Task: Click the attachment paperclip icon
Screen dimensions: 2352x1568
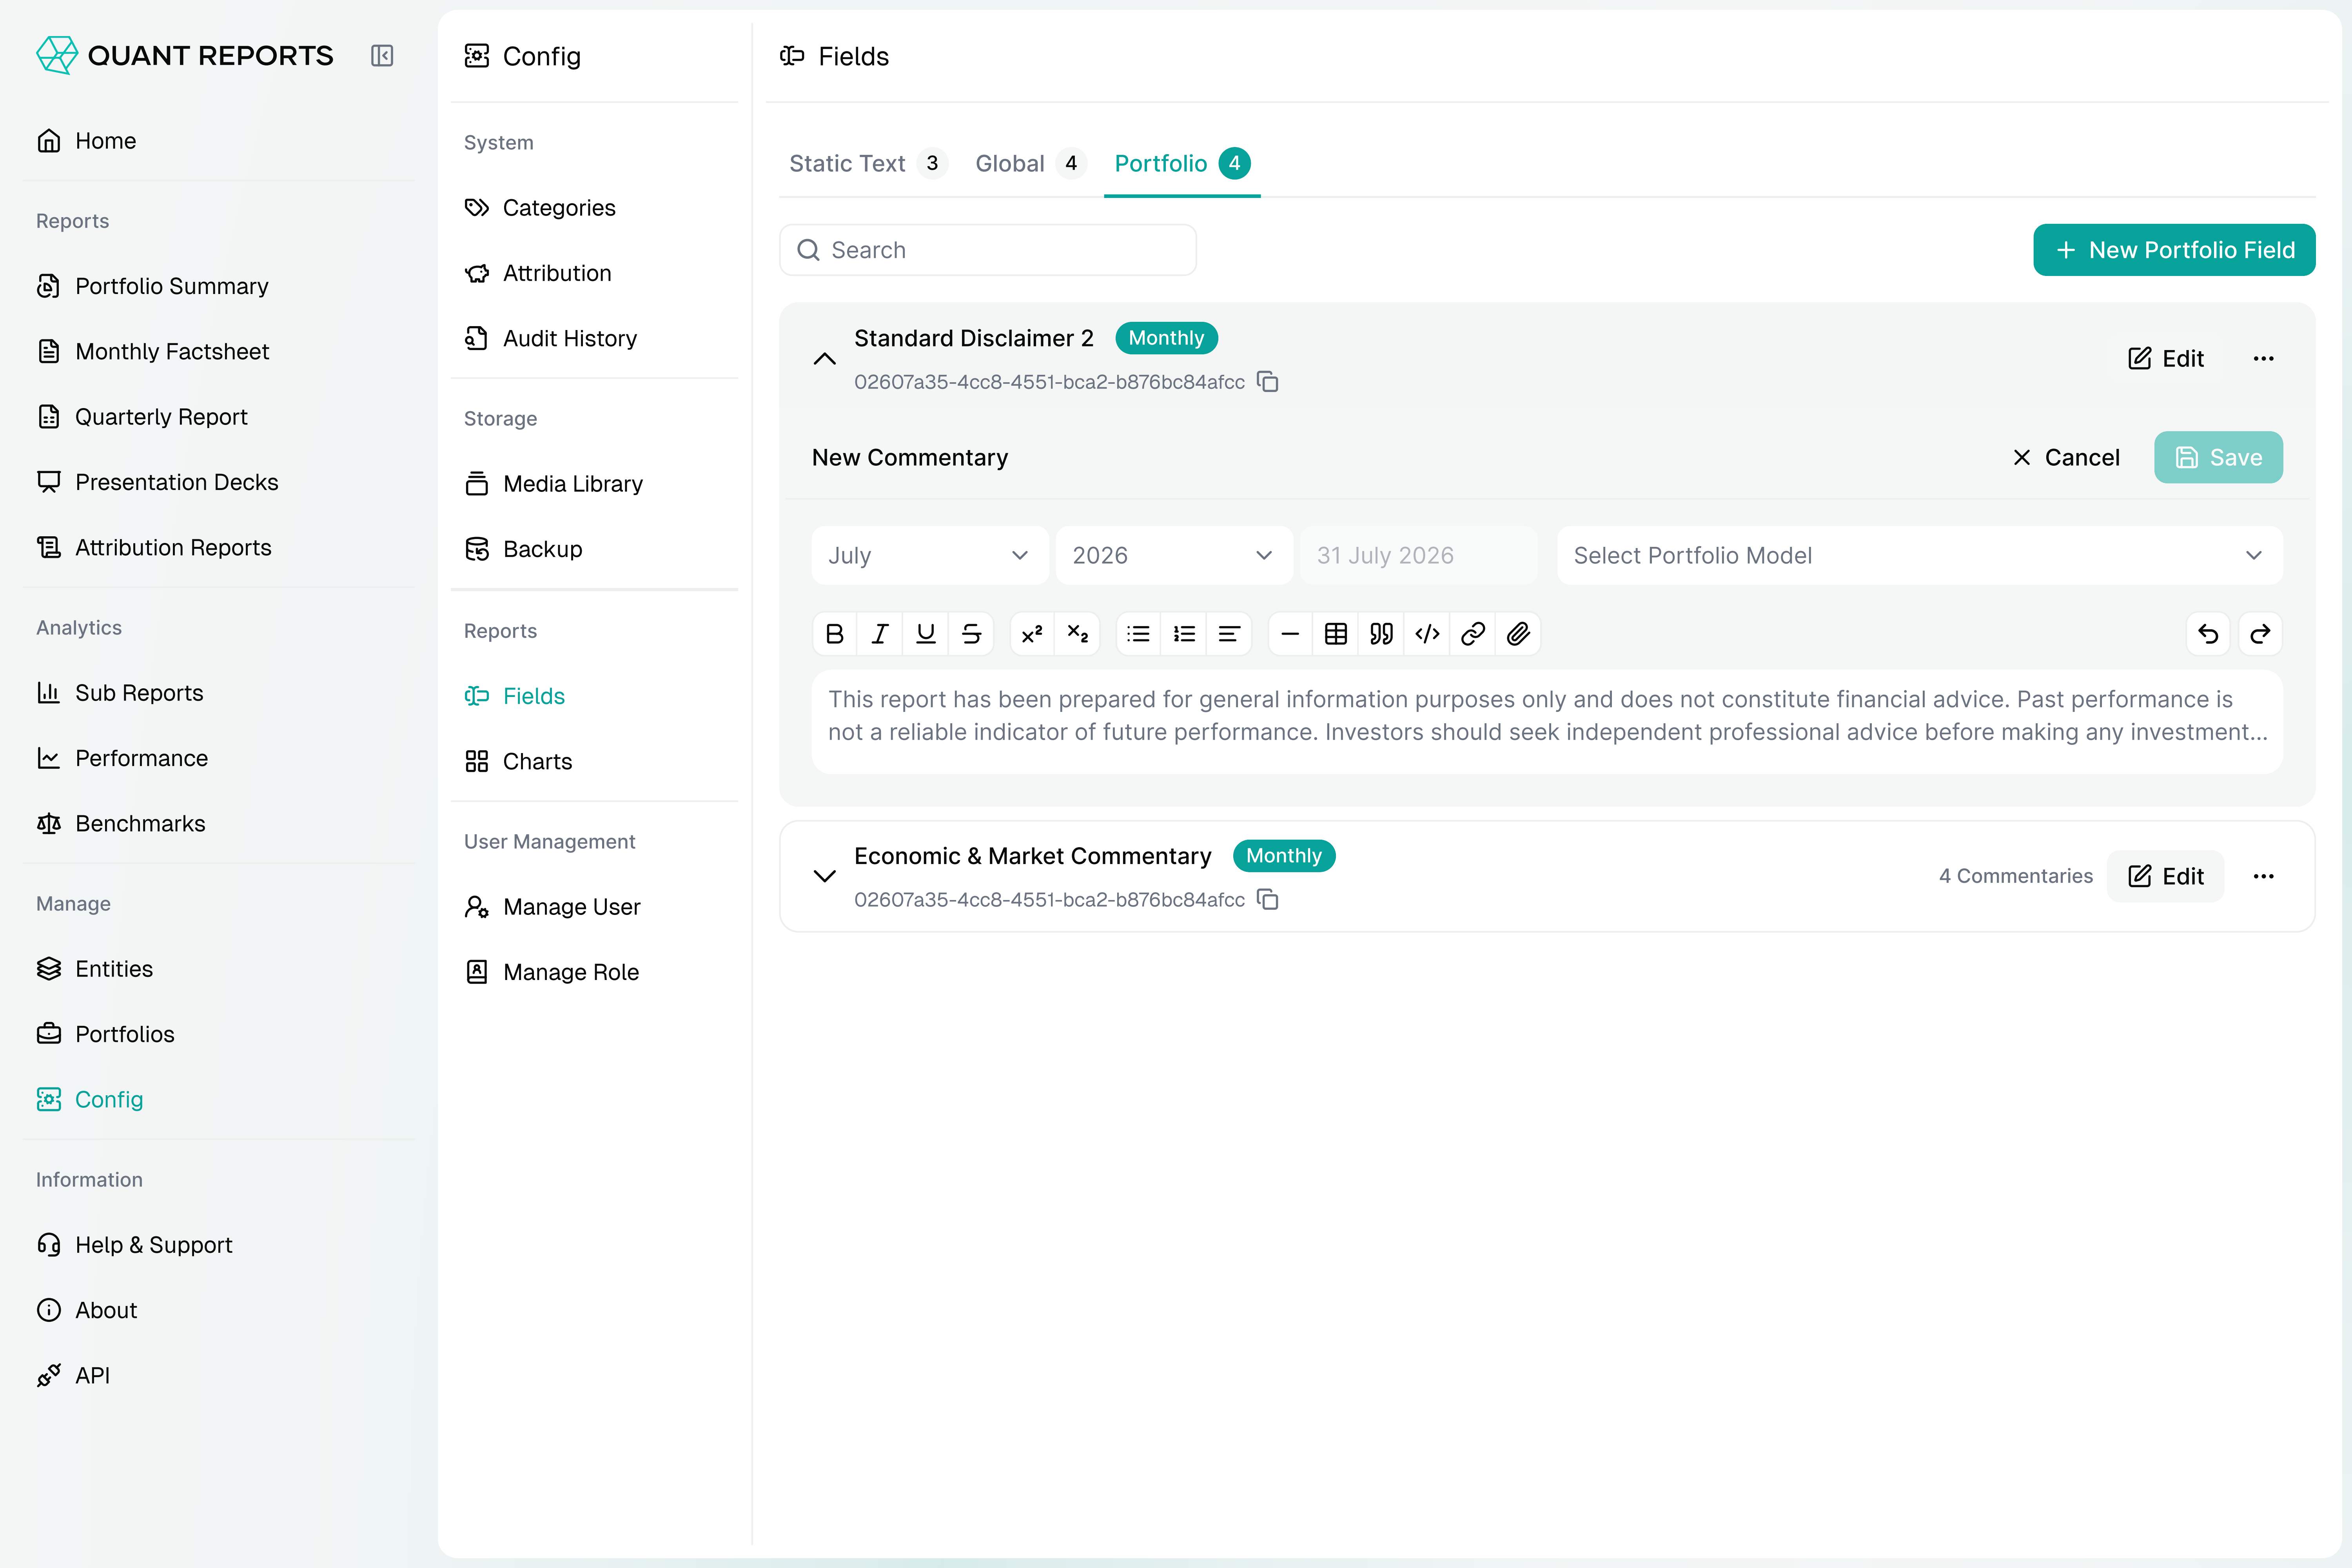Action: tap(1518, 634)
